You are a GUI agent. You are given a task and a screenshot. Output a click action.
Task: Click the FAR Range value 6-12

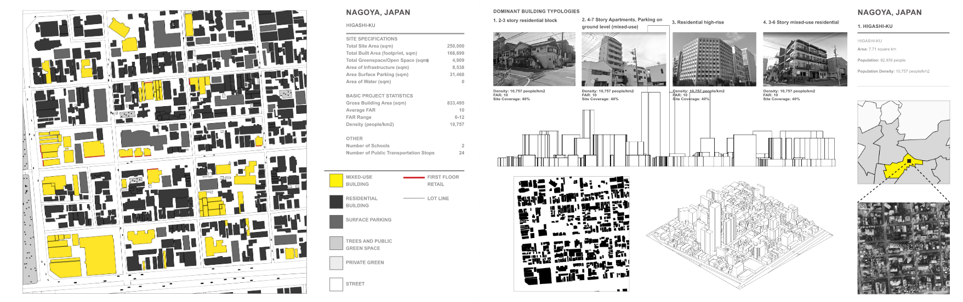459,117
